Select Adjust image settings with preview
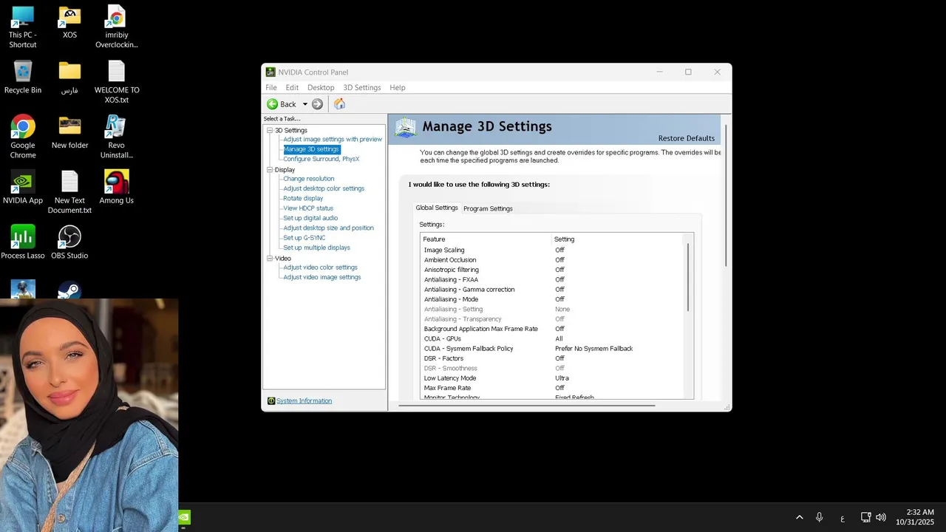The width and height of the screenshot is (946, 532). tap(333, 139)
